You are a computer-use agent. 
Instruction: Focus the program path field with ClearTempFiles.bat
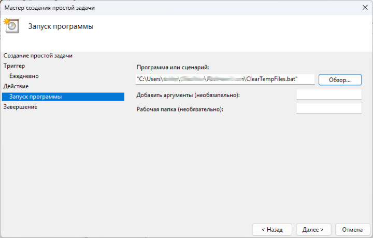pos(225,79)
